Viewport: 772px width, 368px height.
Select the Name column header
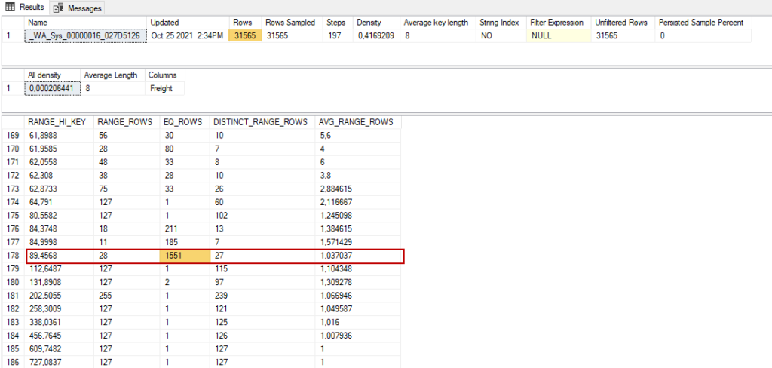coord(86,23)
